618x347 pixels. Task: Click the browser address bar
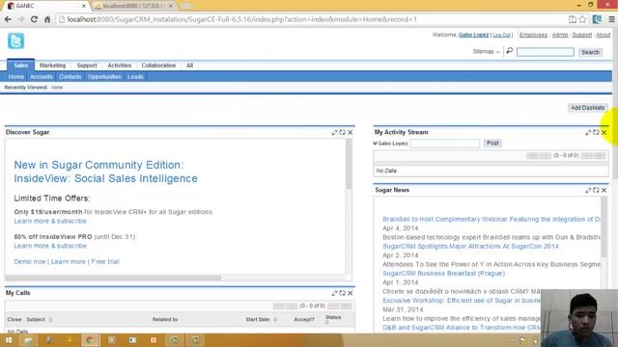[x=311, y=19]
